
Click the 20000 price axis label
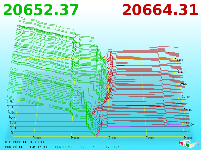75,138
